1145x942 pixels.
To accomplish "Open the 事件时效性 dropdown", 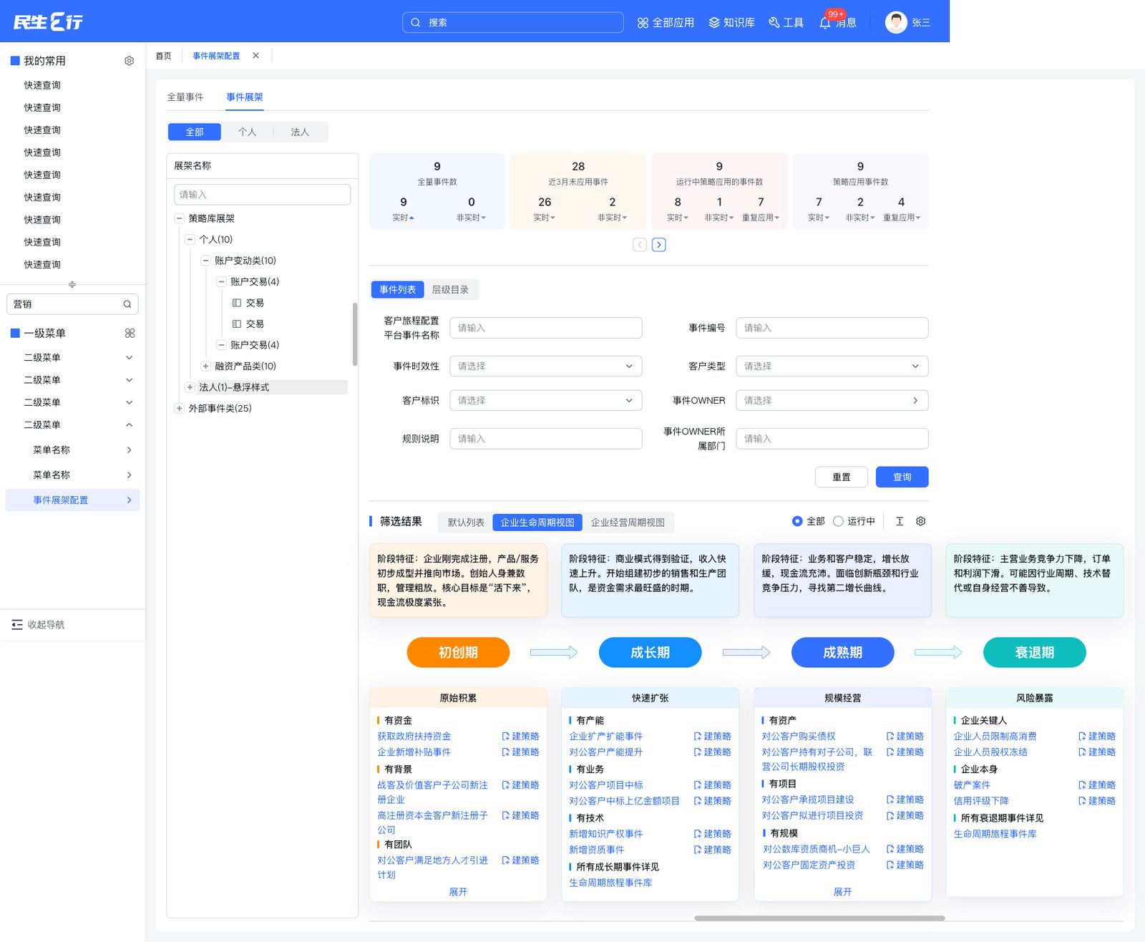I will coord(546,366).
